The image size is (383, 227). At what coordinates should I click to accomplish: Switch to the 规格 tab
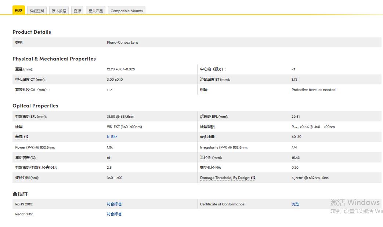pos(19,11)
